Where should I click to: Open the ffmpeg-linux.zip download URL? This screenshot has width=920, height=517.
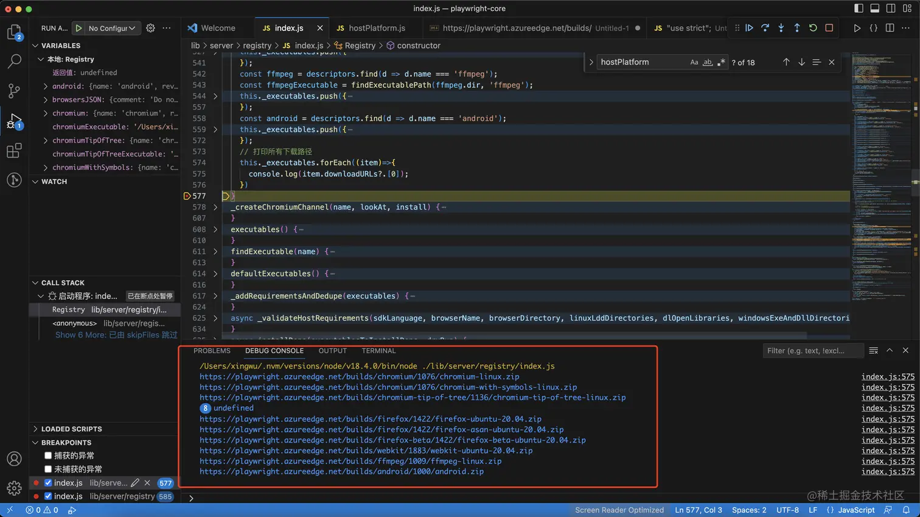click(350, 461)
